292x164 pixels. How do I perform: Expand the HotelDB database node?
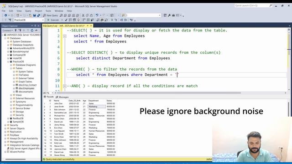(x=8, y=58)
